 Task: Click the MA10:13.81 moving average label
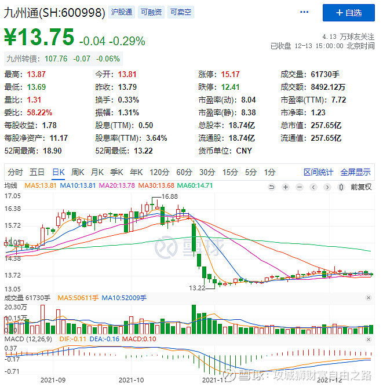[x=78, y=185]
